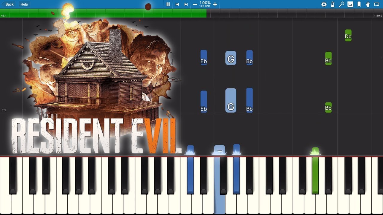Skip to next section button
Screen dimensions: 383x215
(x=186, y=4)
